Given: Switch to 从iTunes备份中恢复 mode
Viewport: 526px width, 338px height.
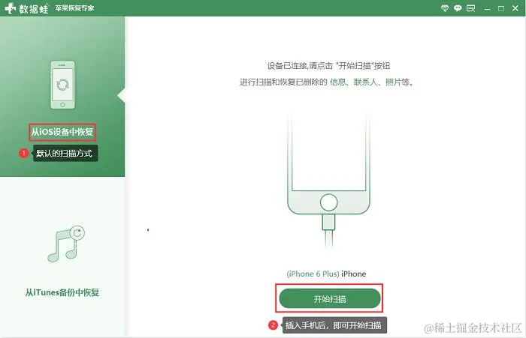Looking at the screenshot, I should tap(62, 292).
